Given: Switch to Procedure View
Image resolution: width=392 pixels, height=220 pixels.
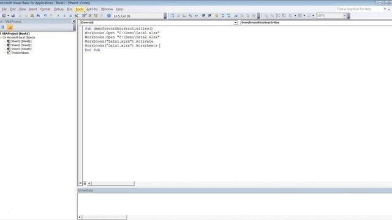Looking at the screenshot, I should coord(80,183).
